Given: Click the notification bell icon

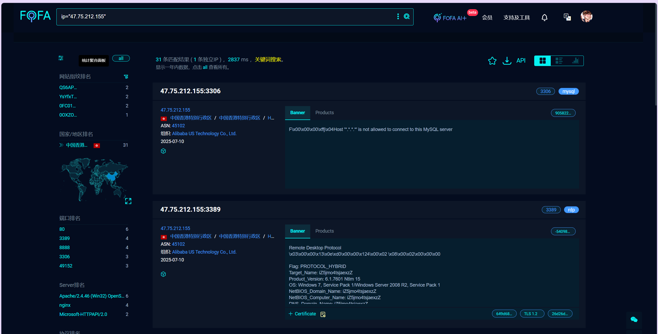Looking at the screenshot, I should coord(544,18).
